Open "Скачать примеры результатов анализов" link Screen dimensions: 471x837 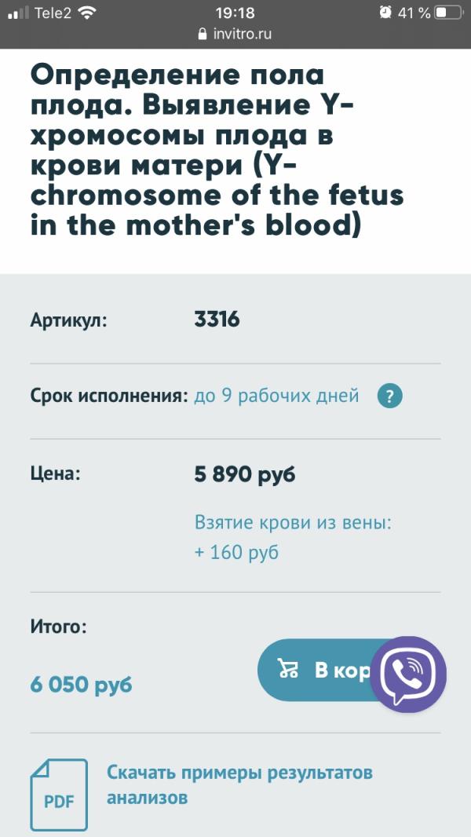(239, 785)
